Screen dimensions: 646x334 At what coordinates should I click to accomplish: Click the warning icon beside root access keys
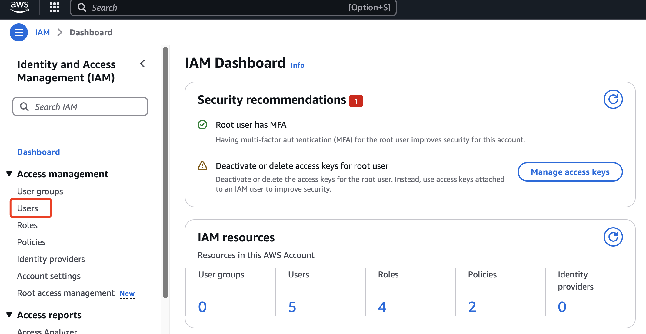click(x=202, y=166)
